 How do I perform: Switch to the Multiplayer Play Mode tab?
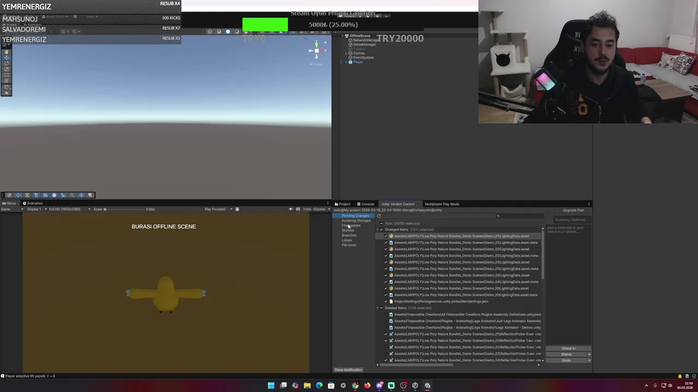[x=441, y=204]
